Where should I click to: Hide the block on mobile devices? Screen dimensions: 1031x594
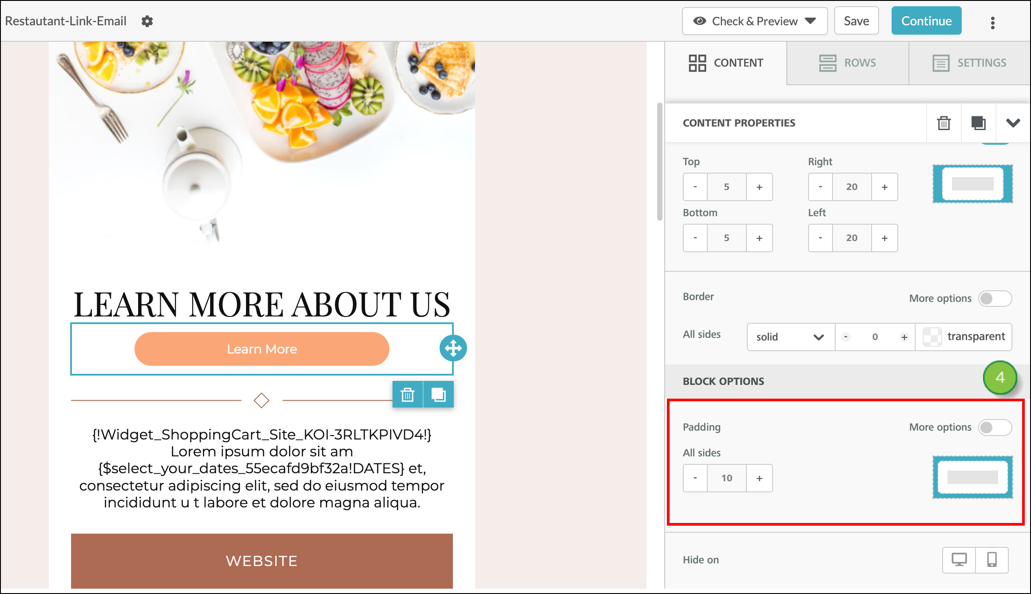point(992,560)
